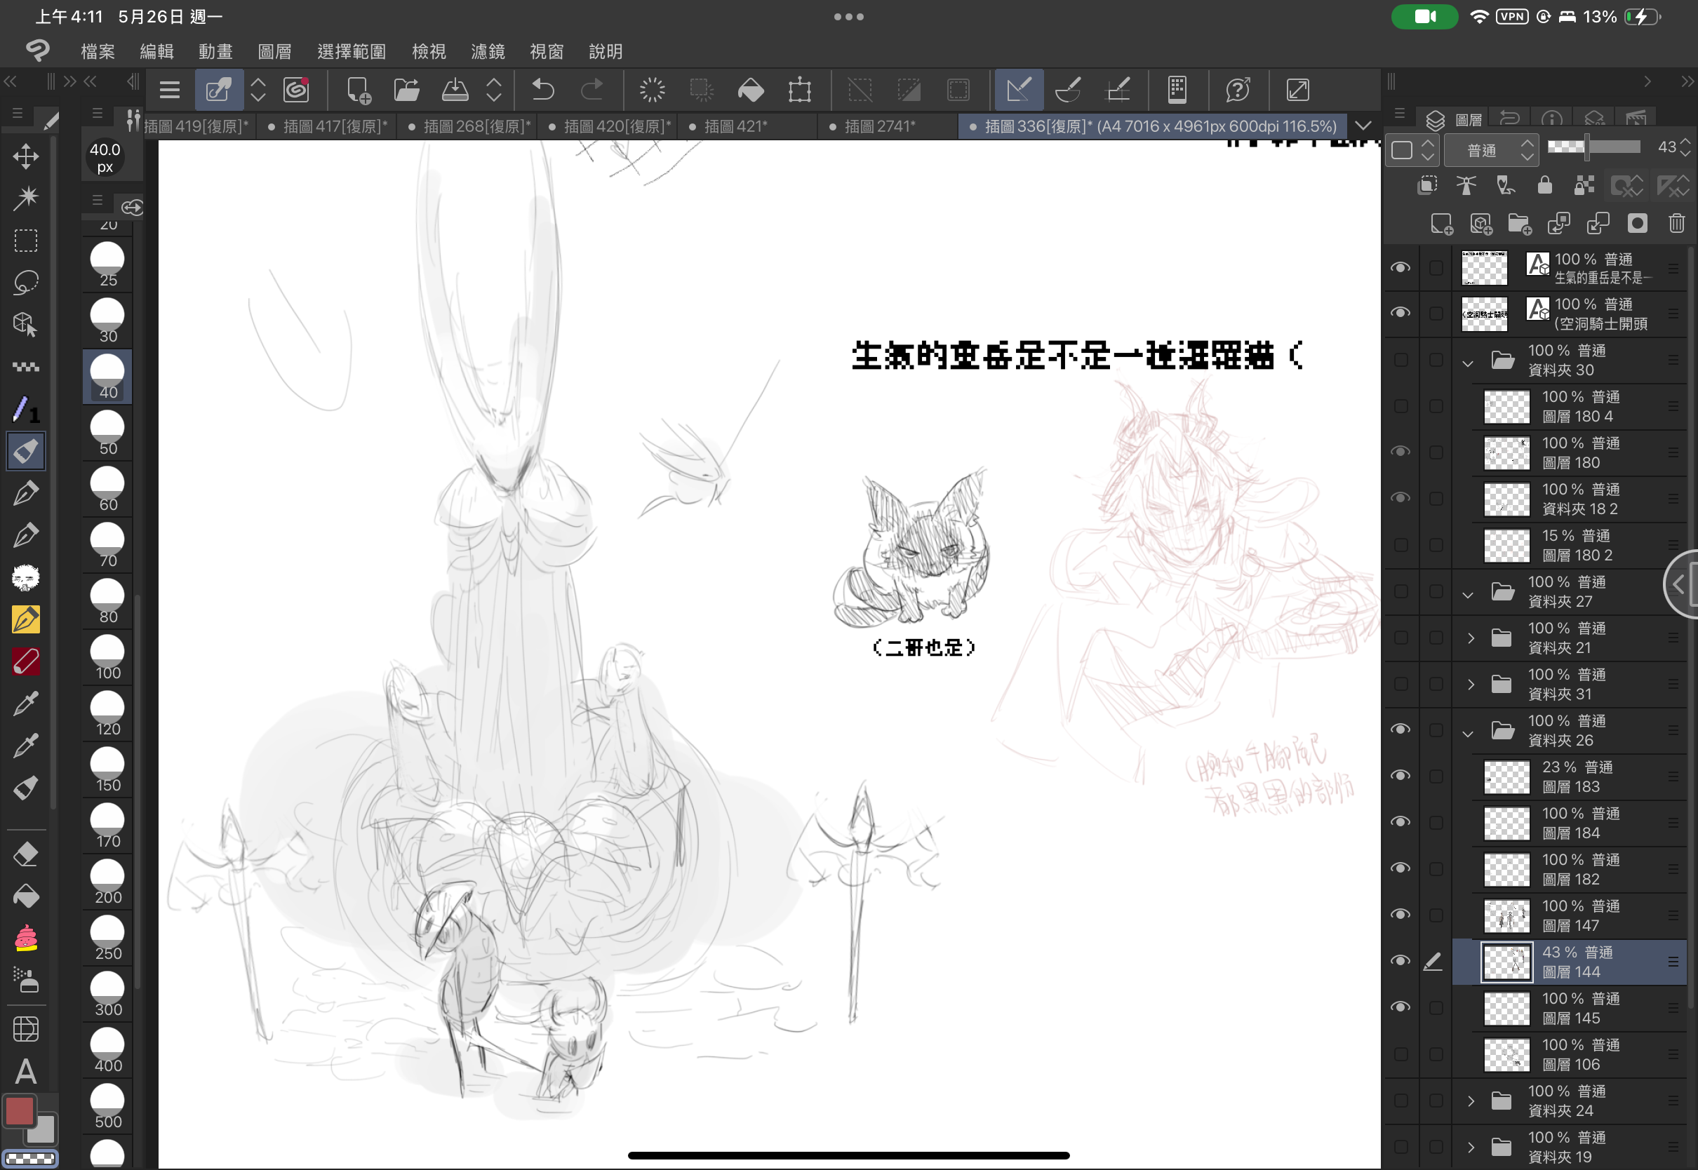
Task: Click the Save icon in command bar
Action: click(455, 90)
